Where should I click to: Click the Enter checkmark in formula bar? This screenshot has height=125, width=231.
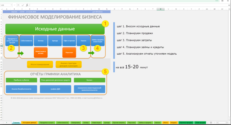pyautogui.click(x=23, y=5)
